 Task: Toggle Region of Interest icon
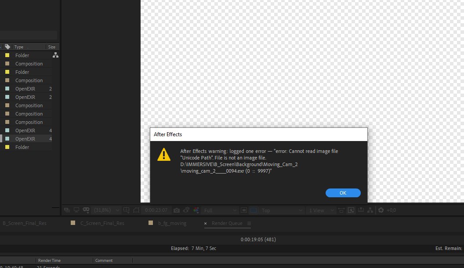[x=244, y=210]
